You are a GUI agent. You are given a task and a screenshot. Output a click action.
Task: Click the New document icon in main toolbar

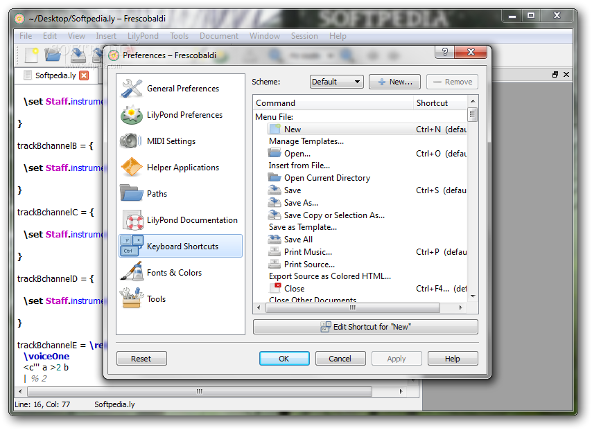pyautogui.click(x=31, y=55)
